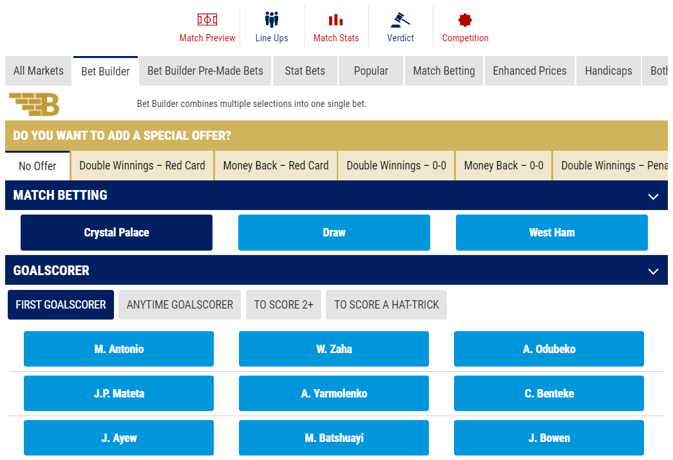Pick J. Bowen as goalscorer
Screen dimensions: 673x460
click(x=549, y=437)
